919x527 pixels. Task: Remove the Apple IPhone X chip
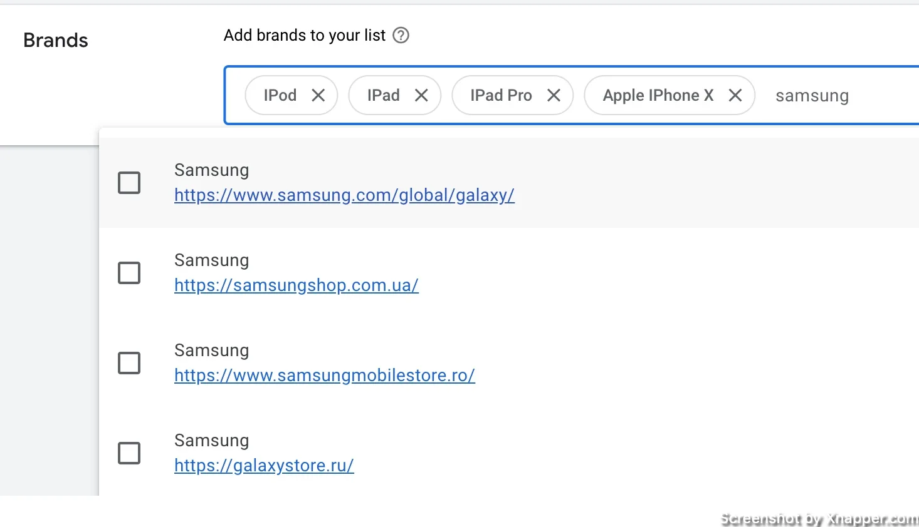coord(735,95)
